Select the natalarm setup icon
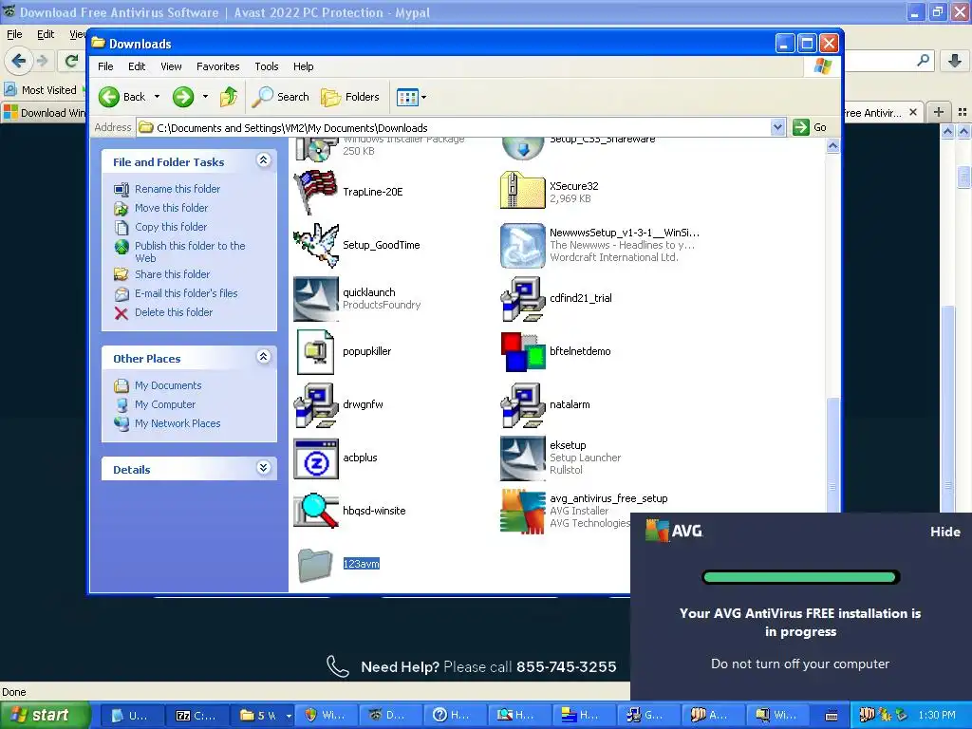 click(x=523, y=404)
